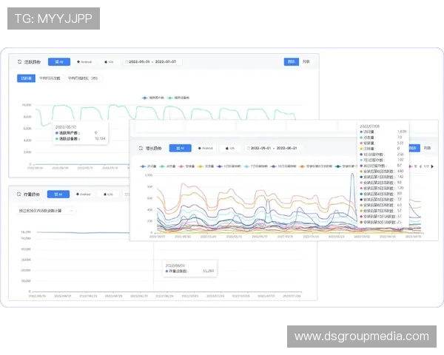The width and height of the screenshot is (444, 355).
Task: Select the All button in 增长趋势 panel
Action: [180, 148]
